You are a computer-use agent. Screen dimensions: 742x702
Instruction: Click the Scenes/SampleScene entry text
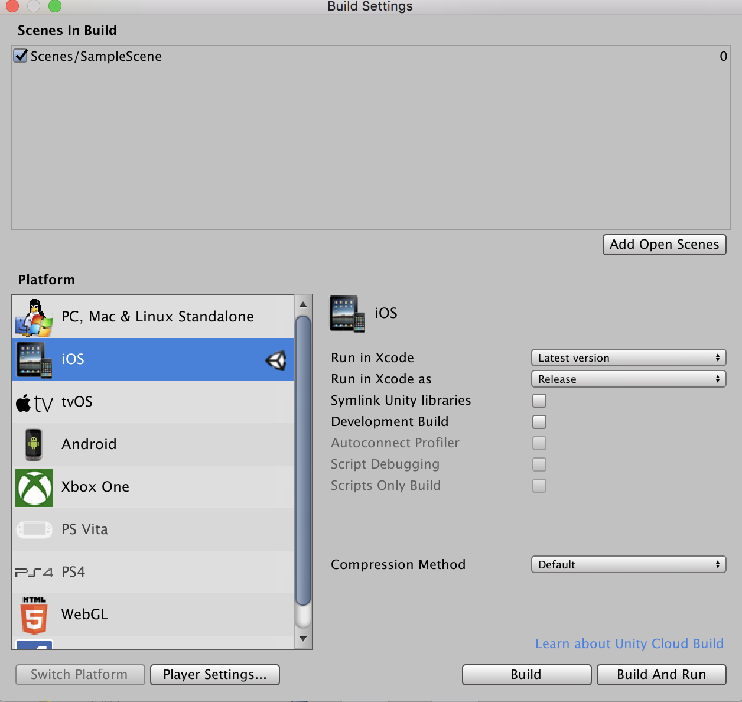click(x=96, y=56)
